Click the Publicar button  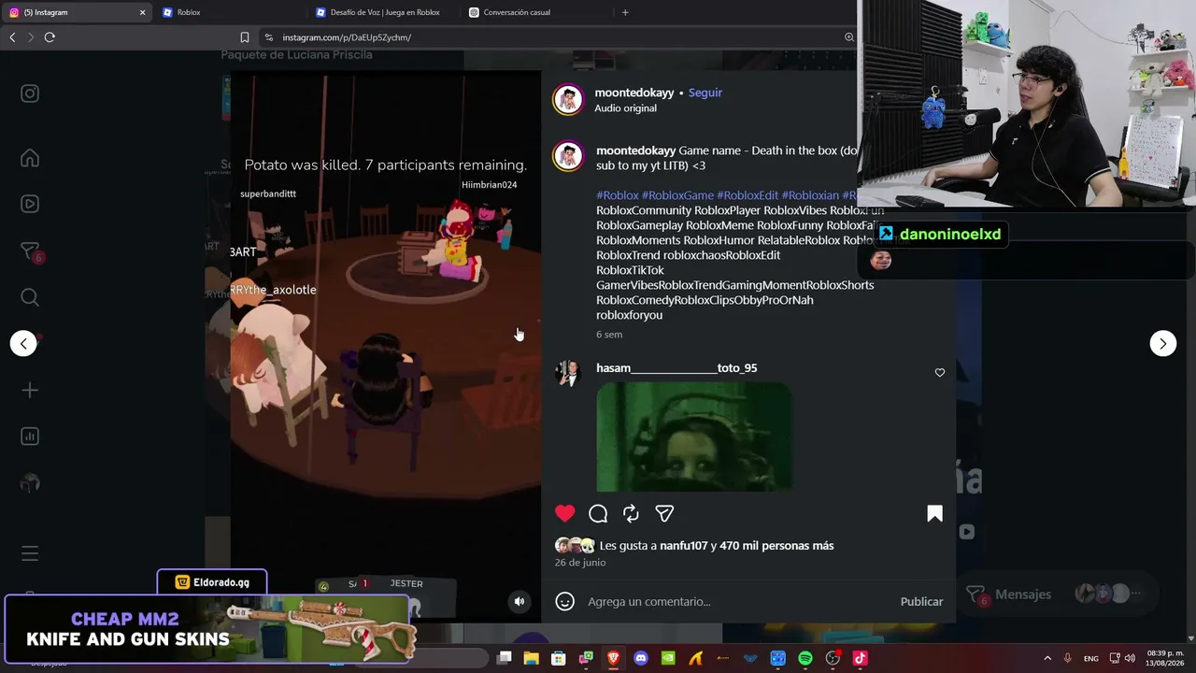[x=921, y=601]
